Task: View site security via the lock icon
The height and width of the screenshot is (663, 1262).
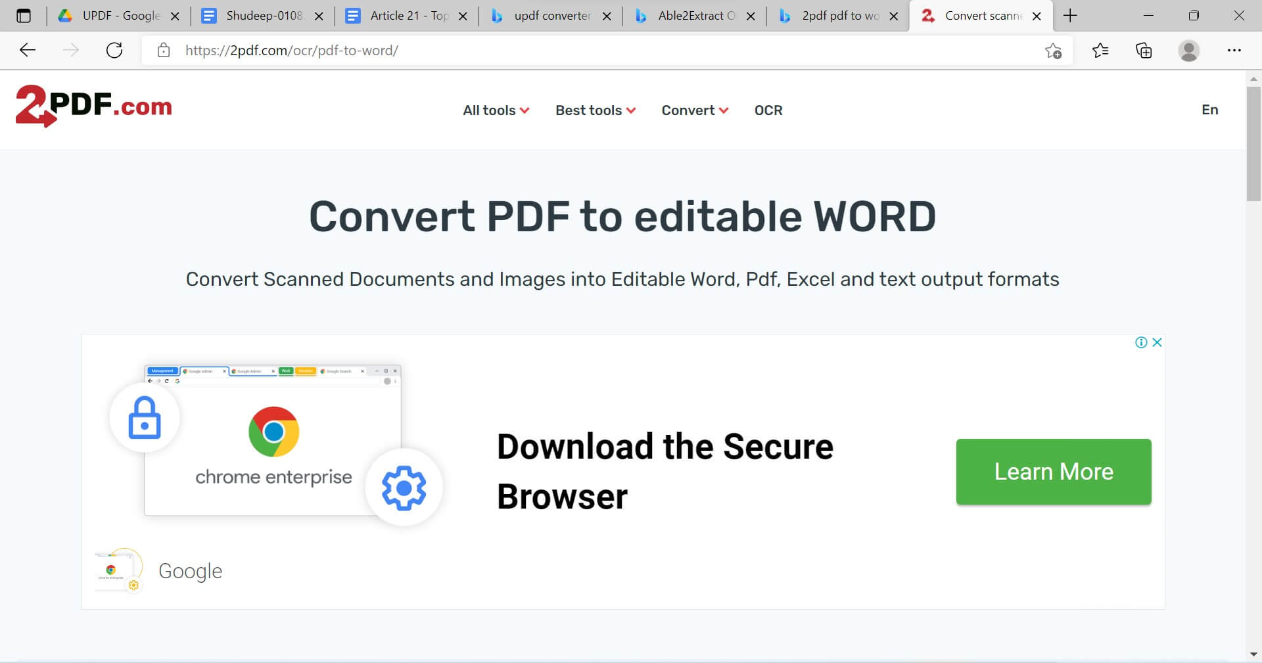Action: [164, 50]
